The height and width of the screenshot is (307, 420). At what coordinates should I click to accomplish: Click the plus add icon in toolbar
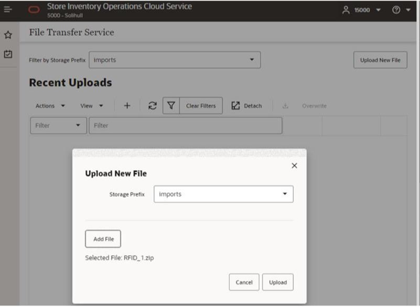point(127,106)
